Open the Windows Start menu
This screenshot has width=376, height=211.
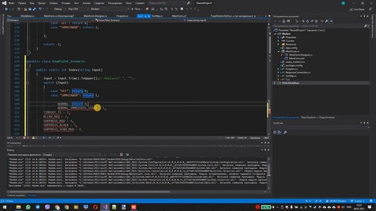4,207
